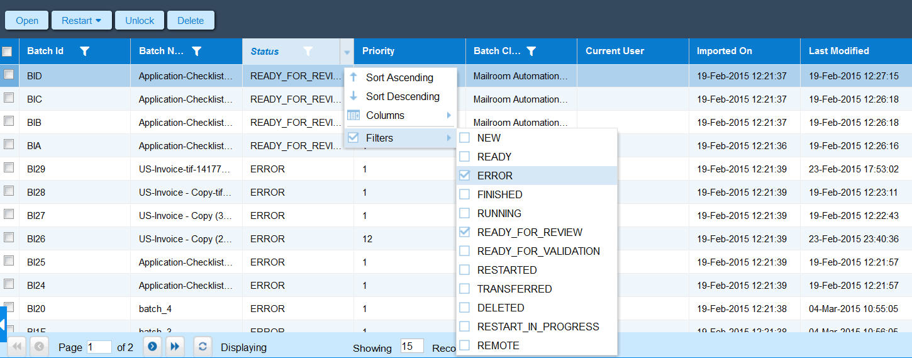Viewport: 912px width, 358px height.
Task: Uncheck the ERROR status filter
Action: point(464,176)
